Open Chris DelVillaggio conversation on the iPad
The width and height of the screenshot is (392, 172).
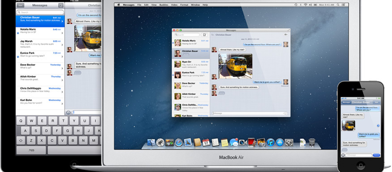coord(40,92)
